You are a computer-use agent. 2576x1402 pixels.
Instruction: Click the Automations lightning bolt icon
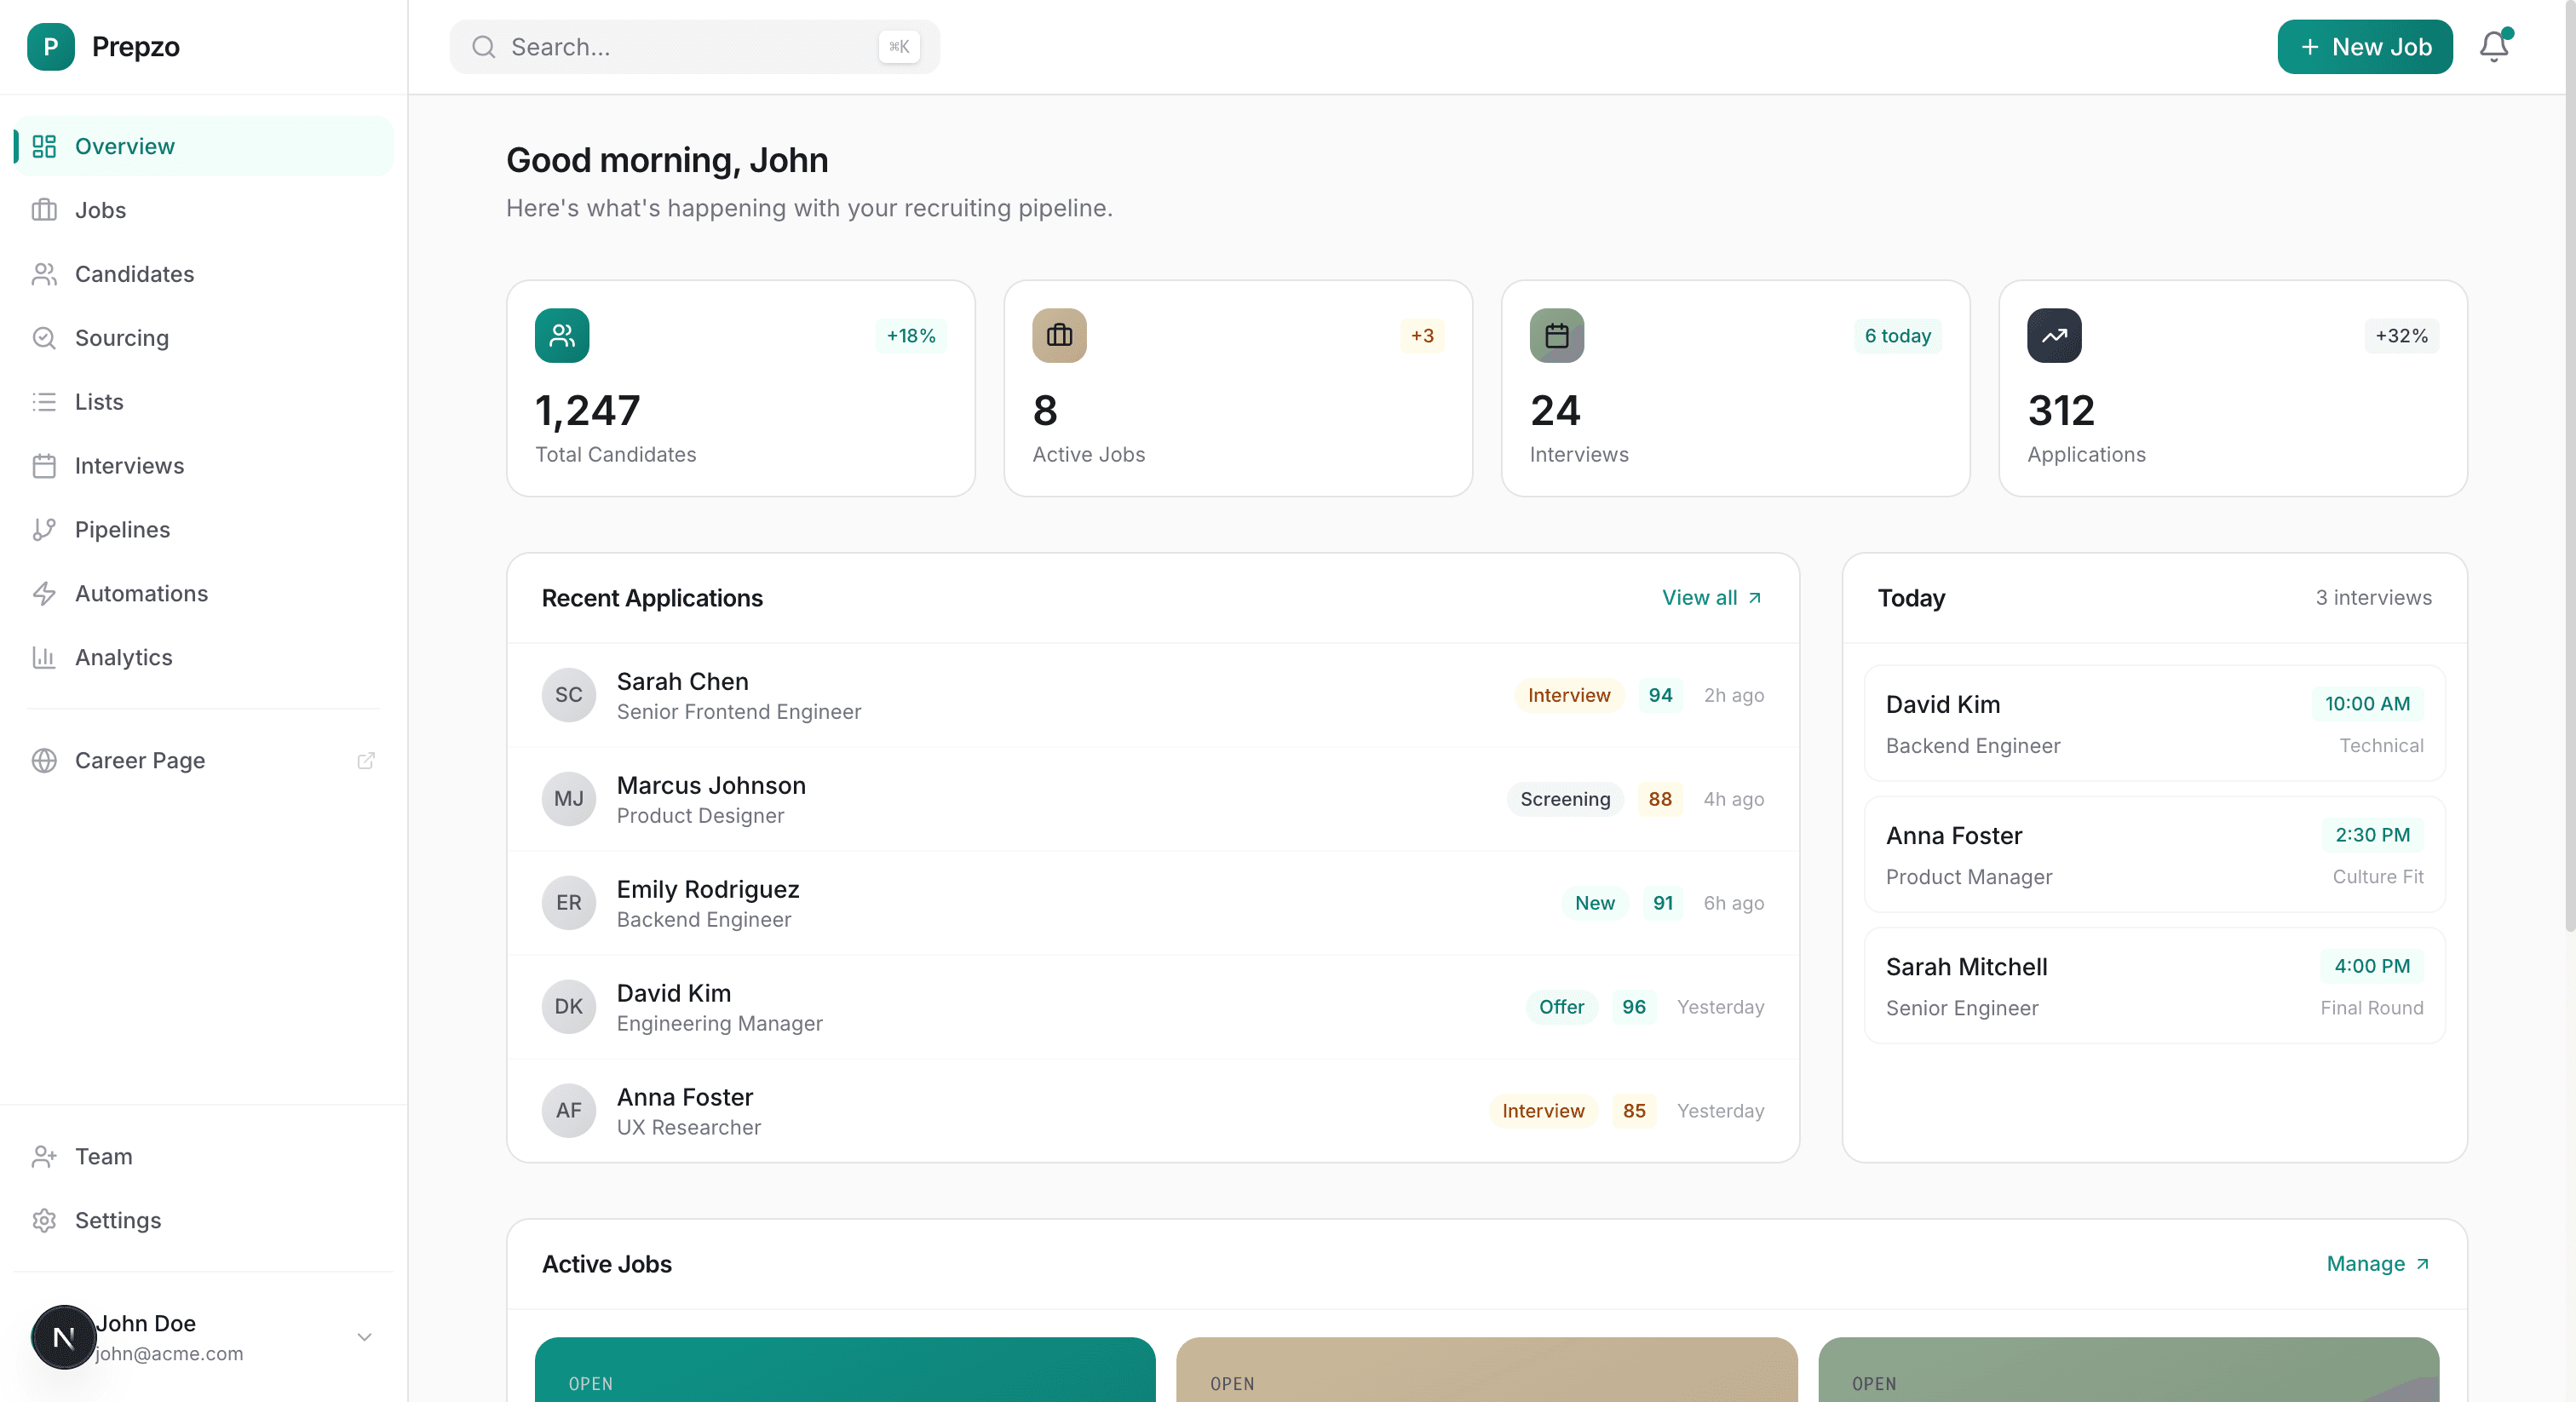point(44,593)
